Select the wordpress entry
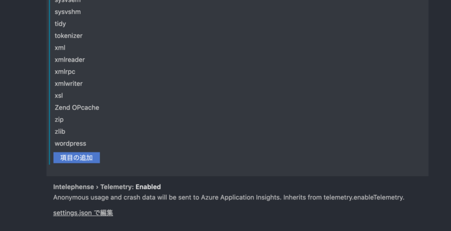The image size is (451, 231). pyautogui.click(x=70, y=143)
